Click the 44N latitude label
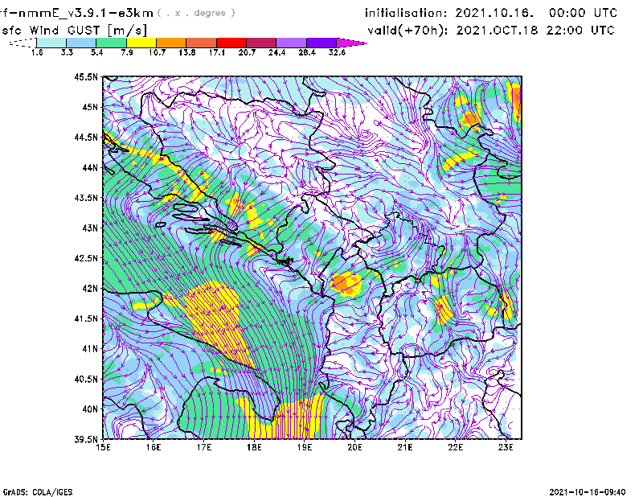643x497 pixels. 90,167
